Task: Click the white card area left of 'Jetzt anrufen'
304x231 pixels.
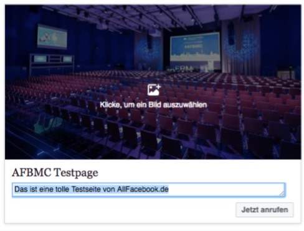Action: 123,210
